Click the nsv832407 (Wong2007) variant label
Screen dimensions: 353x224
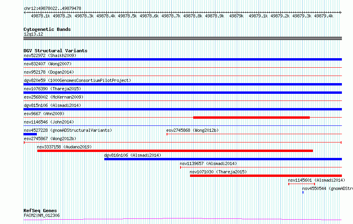click(x=48, y=64)
